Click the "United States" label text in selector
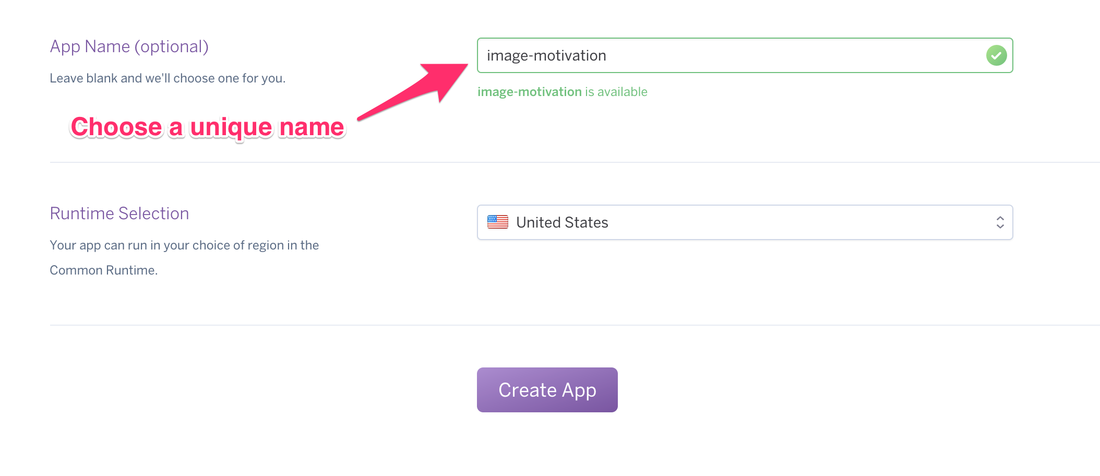The image size is (1100, 476). 562,222
